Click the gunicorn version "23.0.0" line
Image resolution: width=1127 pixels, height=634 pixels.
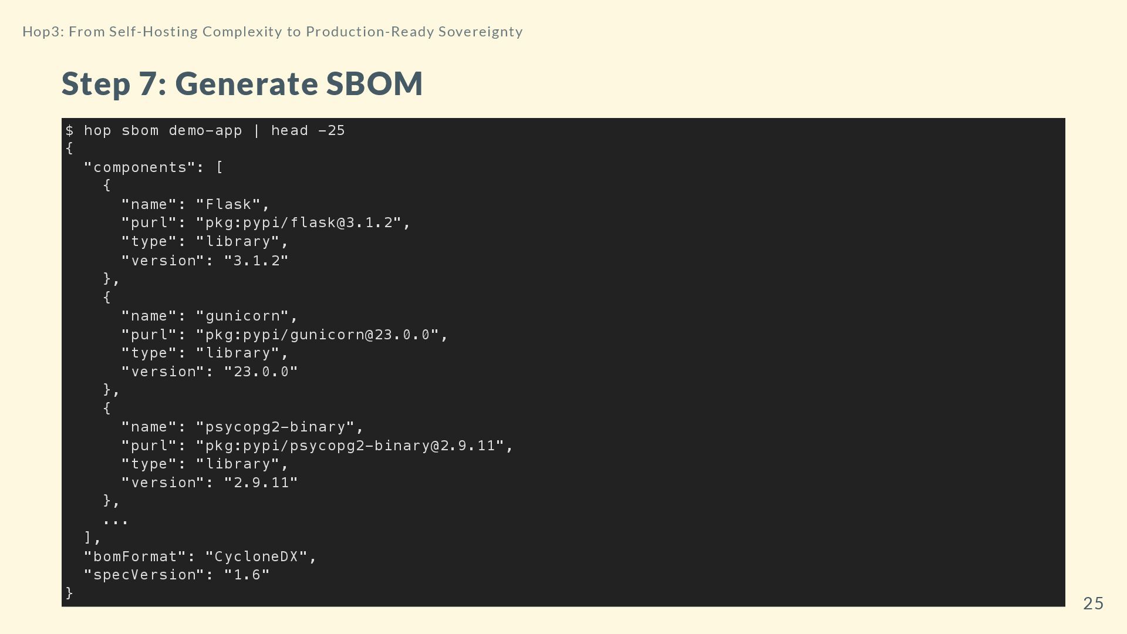(x=210, y=372)
